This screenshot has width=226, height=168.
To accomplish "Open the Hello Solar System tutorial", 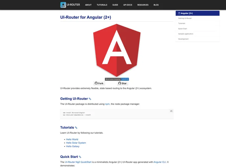I will pyautogui.click(x=76, y=143).
